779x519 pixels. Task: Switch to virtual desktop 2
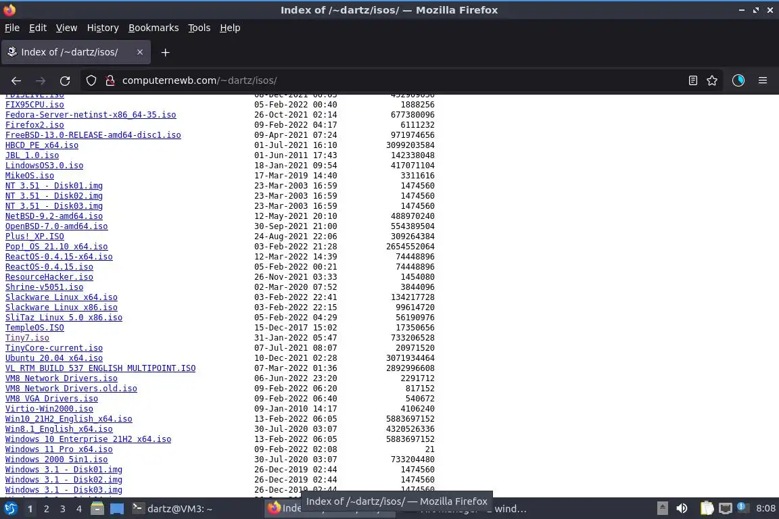coord(47,509)
